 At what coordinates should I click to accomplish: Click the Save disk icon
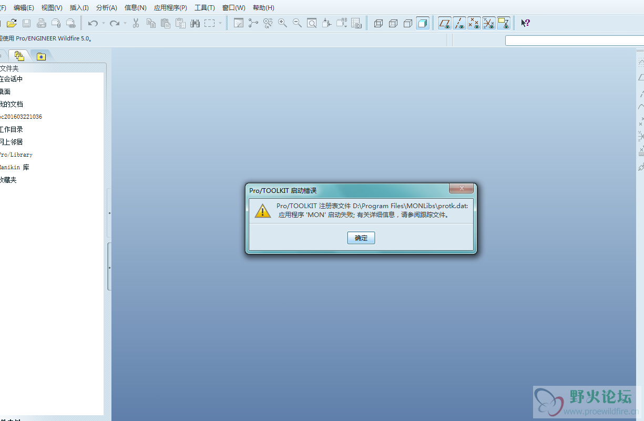(26, 23)
